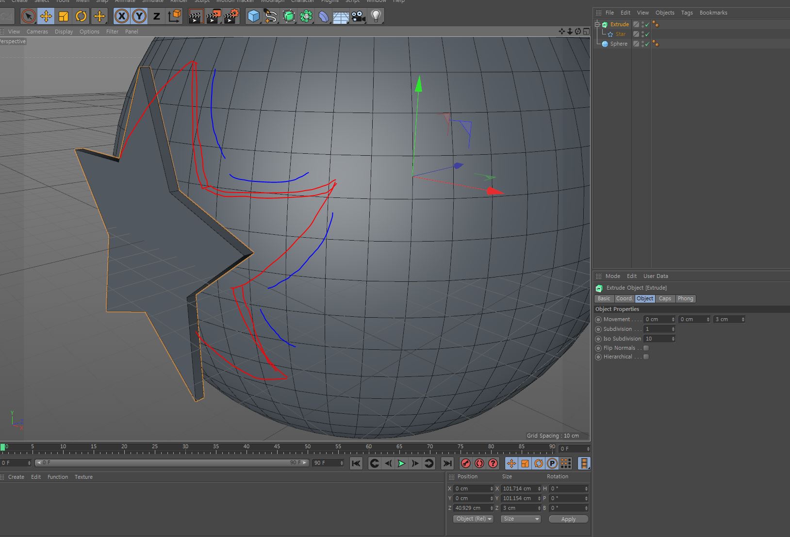Collapse the Extrude object tree

pyautogui.click(x=597, y=24)
